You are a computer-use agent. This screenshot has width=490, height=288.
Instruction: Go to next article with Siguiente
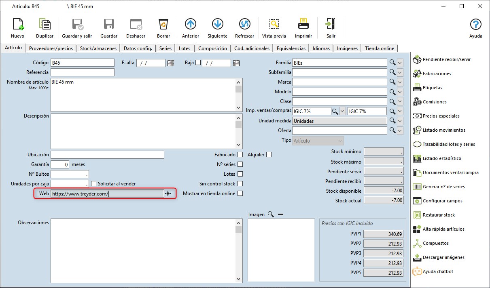(217, 27)
